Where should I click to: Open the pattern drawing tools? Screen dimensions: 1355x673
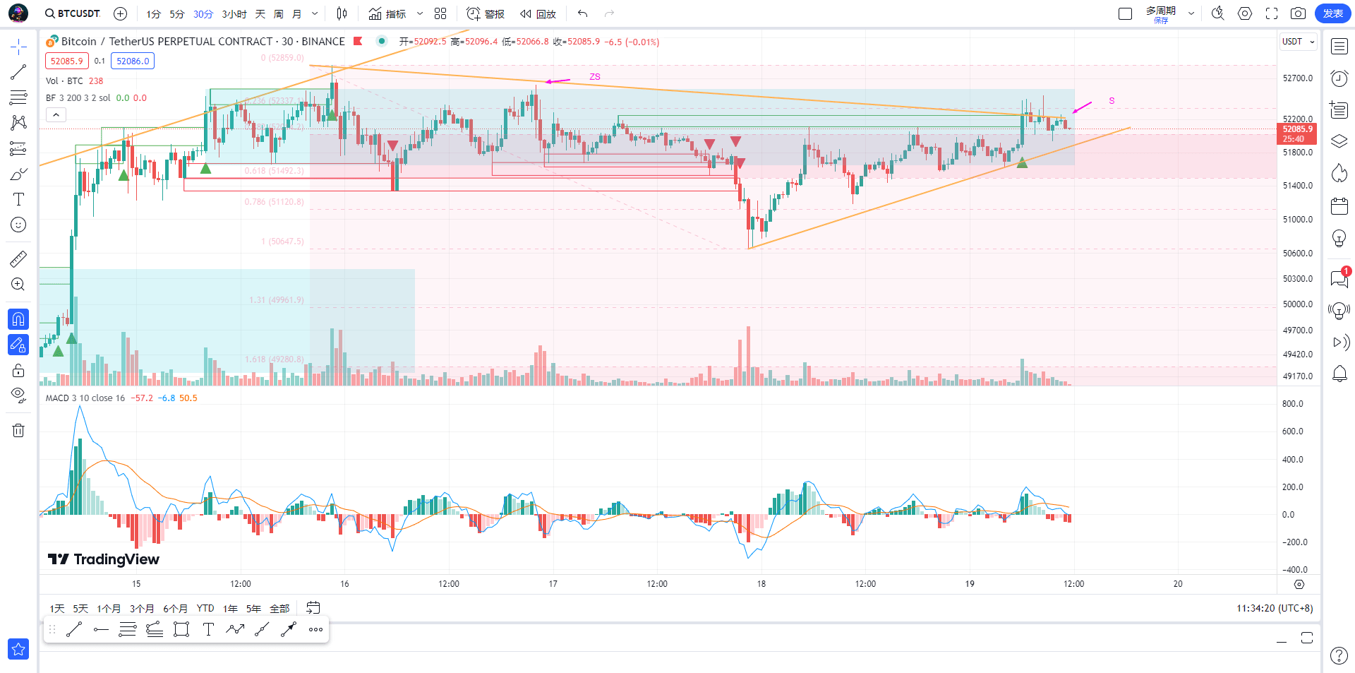click(x=18, y=123)
